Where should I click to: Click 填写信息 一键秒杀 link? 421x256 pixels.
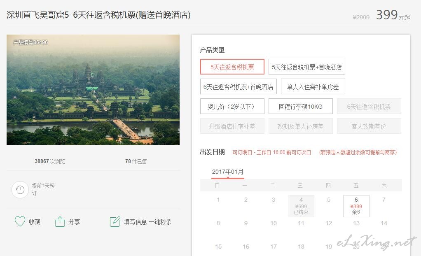point(147,222)
